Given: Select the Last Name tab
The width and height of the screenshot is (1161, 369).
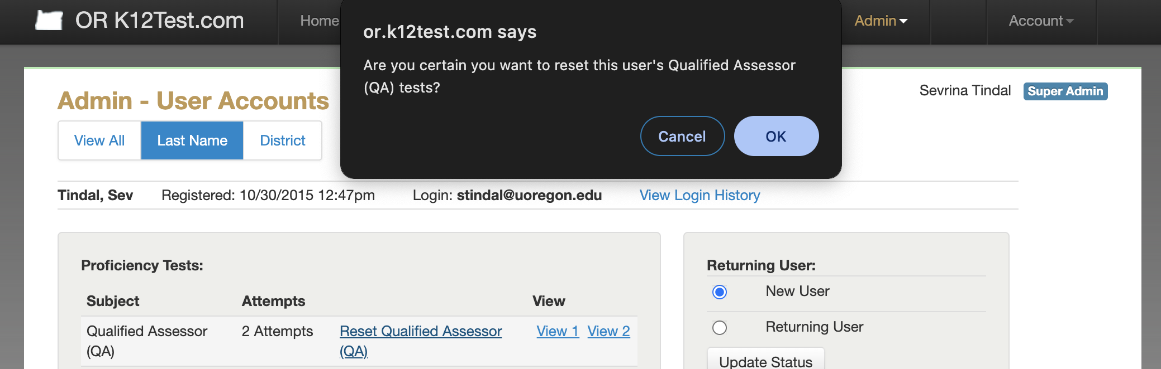Looking at the screenshot, I should (192, 140).
